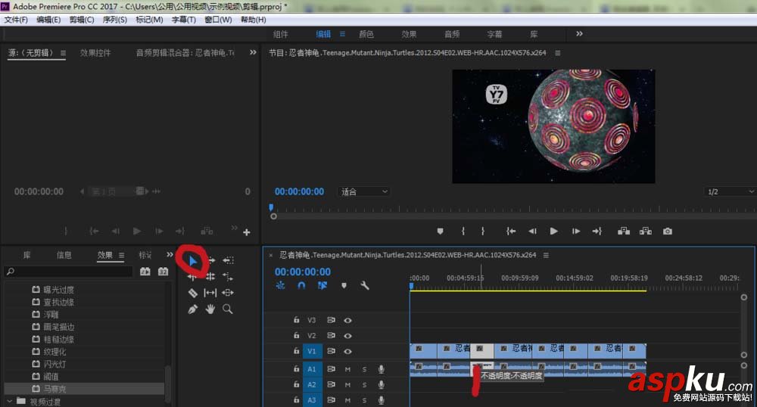Mark Out point in program monitor
This screenshot has height=407, width=757.
[483, 231]
